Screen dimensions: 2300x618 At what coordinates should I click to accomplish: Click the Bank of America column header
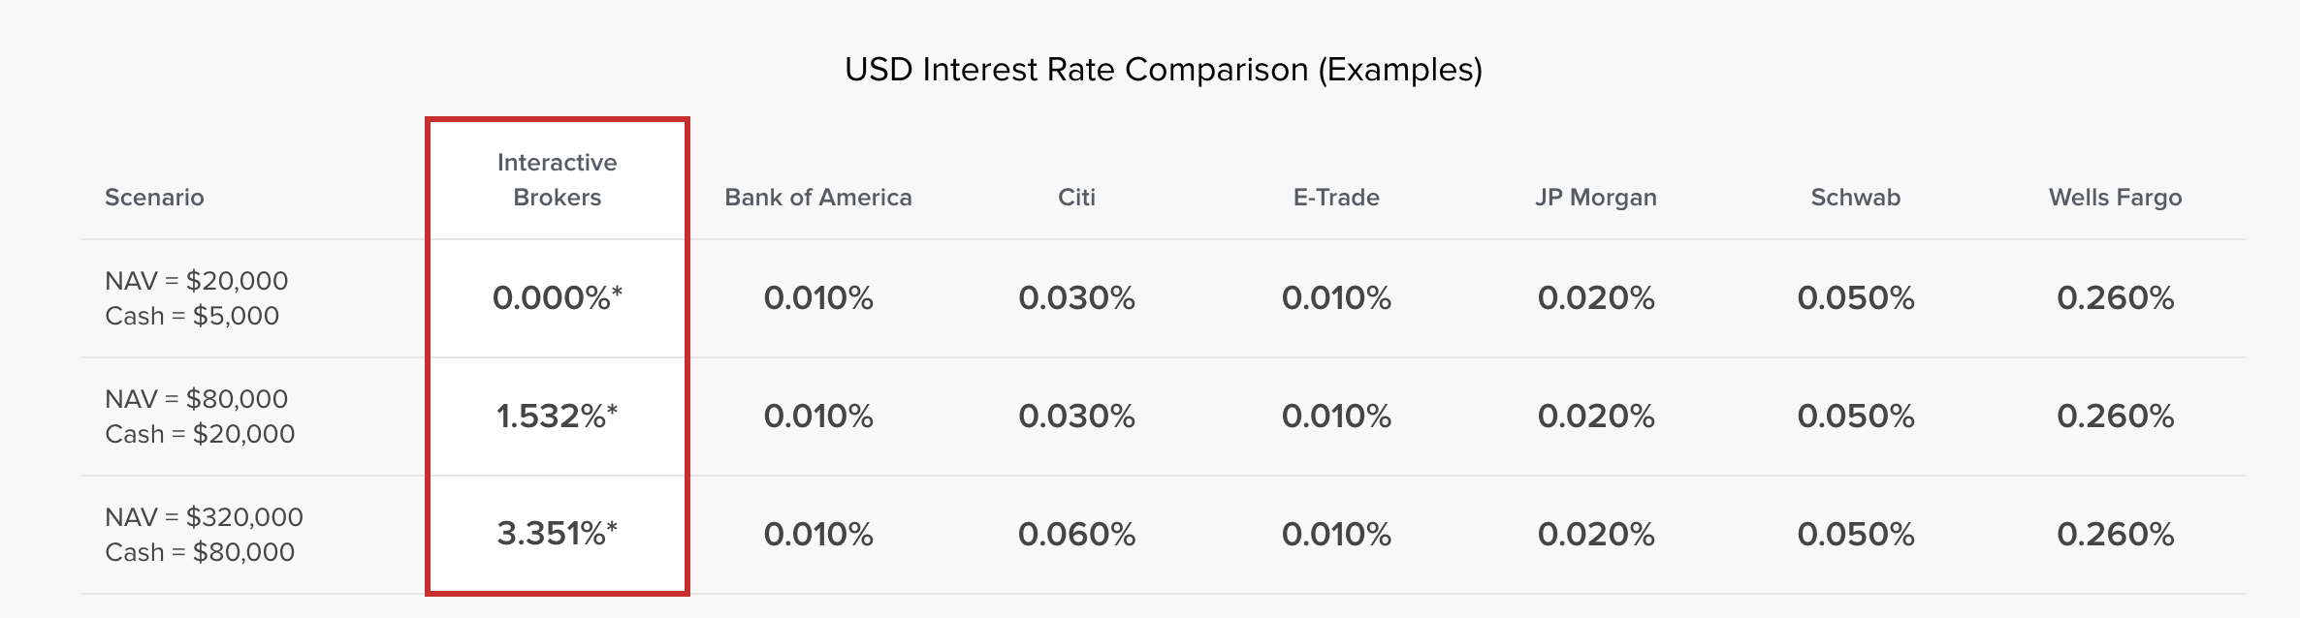coord(817,198)
